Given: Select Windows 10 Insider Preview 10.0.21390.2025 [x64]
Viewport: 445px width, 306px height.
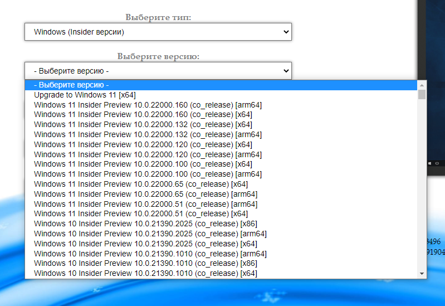Looking at the screenshot, I should pos(221,244).
